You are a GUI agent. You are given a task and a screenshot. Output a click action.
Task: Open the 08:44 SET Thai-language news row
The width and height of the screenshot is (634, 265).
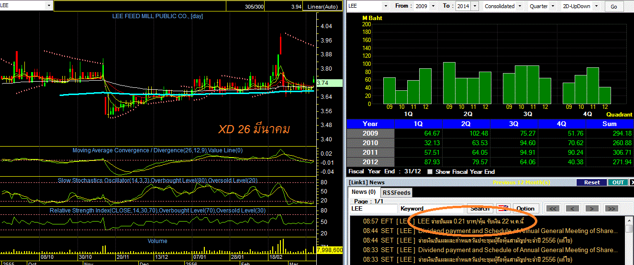coord(486,240)
